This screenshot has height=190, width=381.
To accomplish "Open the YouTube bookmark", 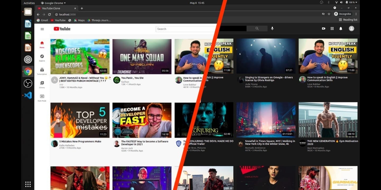I will click(58, 20).
